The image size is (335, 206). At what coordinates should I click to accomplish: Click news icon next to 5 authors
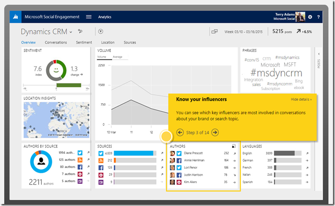click(80, 181)
